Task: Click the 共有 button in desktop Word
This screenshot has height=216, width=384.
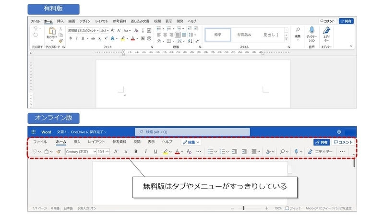Action: (x=346, y=21)
